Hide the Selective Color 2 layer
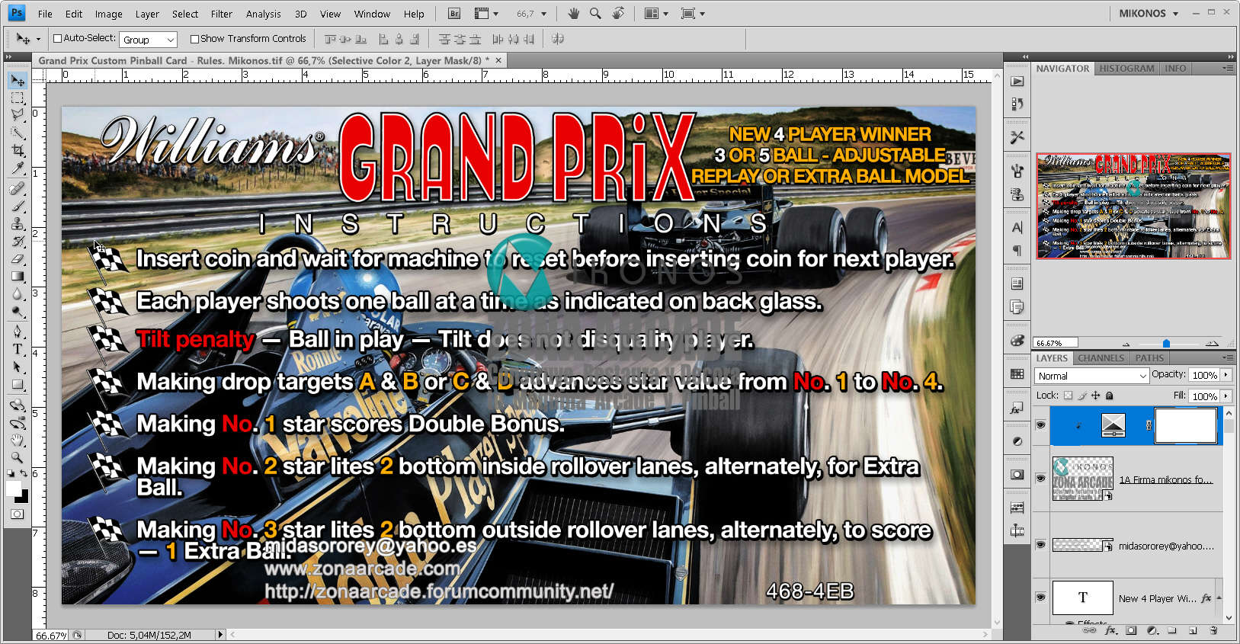Screen dimensions: 1240x644 coord(1040,425)
